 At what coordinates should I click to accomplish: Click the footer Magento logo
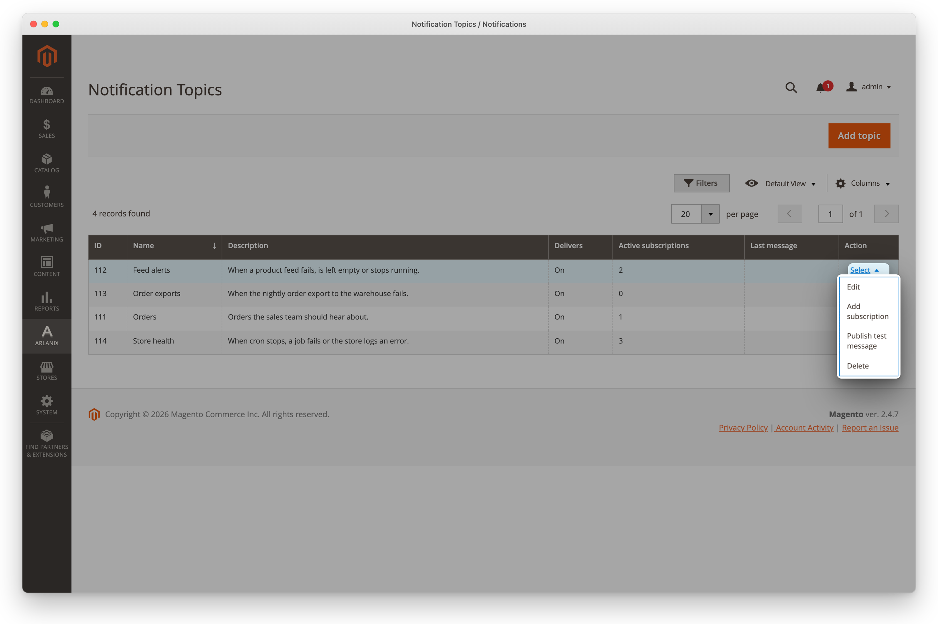[94, 414]
